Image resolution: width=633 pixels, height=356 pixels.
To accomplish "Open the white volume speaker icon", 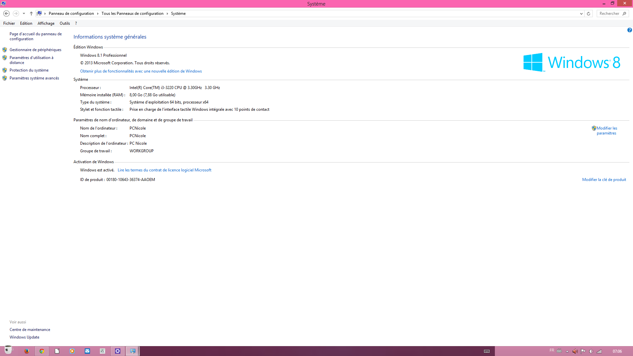I will [x=591, y=351].
